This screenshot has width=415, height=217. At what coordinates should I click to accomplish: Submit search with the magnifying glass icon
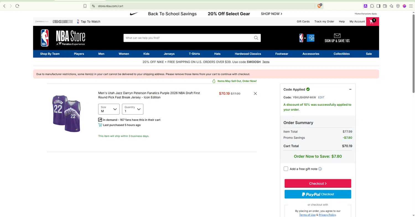256,38
